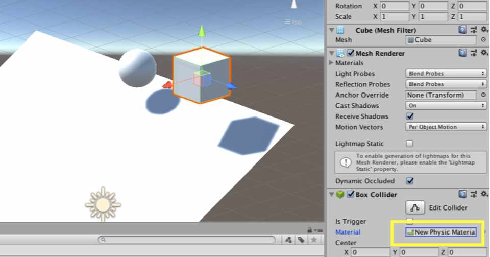The image size is (490, 257).
Task: Open the Cast Shadows dropdown
Action: 446,105
